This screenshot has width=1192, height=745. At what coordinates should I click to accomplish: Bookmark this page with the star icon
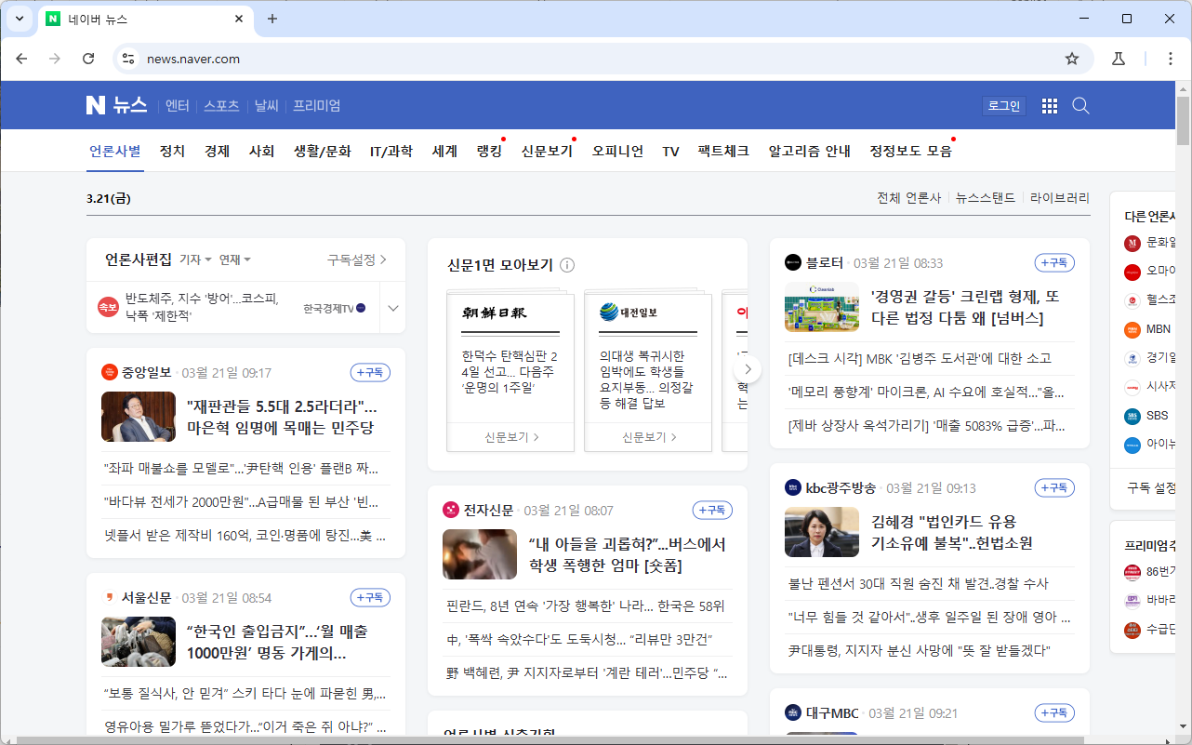pyautogui.click(x=1072, y=59)
